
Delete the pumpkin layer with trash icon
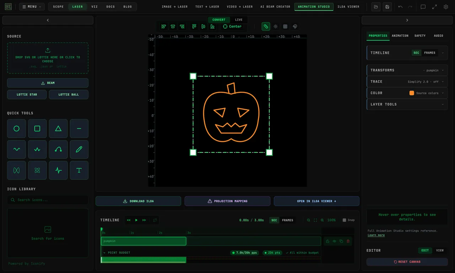(348, 241)
